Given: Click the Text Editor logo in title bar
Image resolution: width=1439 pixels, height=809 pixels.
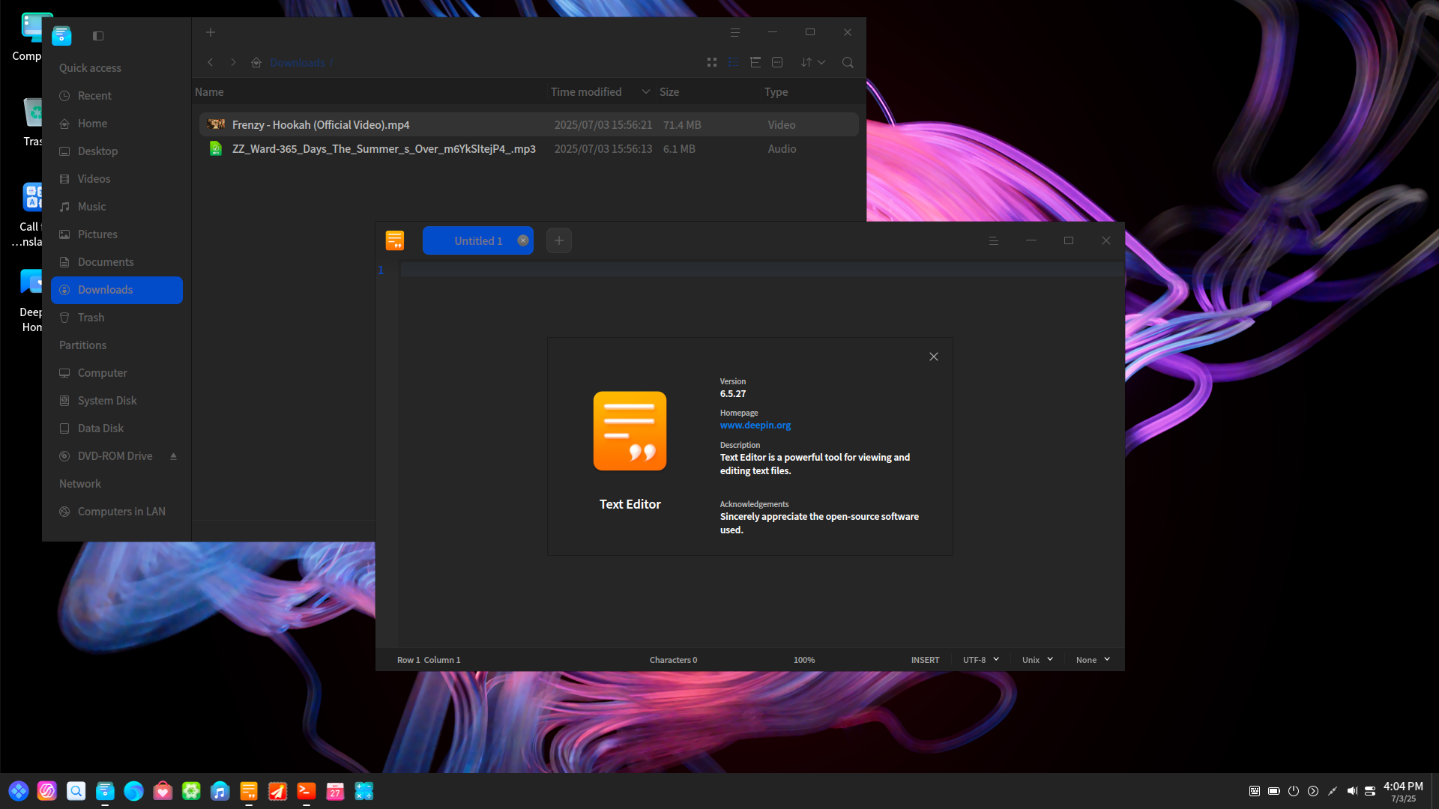Looking at the screenshot, I should click(395, 240).
